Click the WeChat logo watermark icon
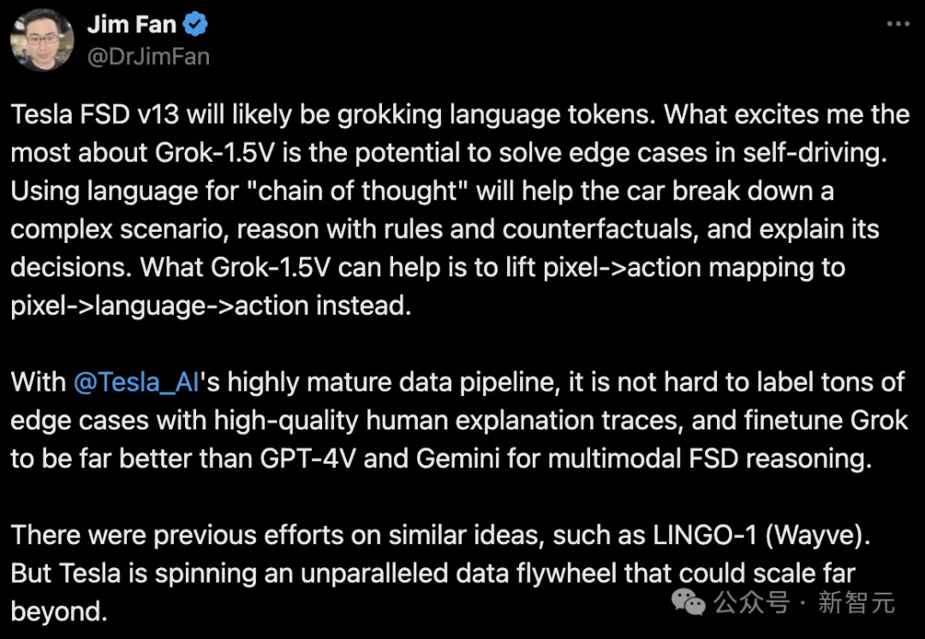Image resolution: width=925 pixels, height=639 pixels. tap(689, 601)
